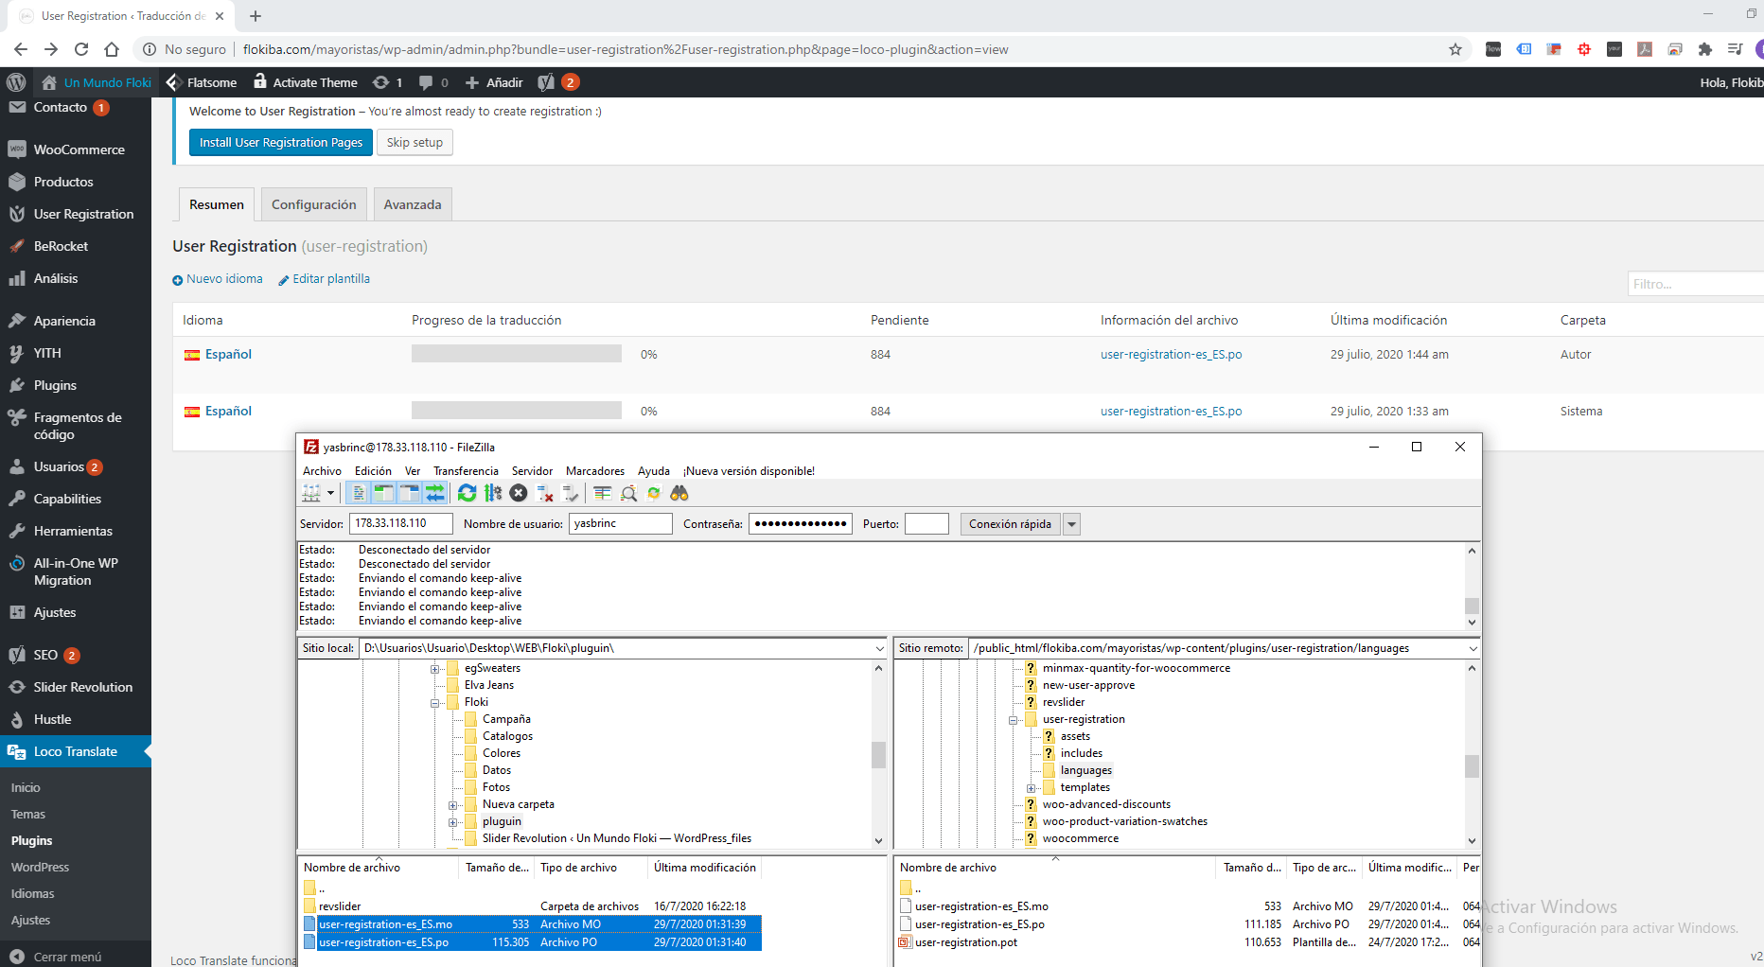This screenshot has height=967, width=1764.
Task: Open Conexión rápida history dropdown
Action: click(x=1071, y=524)
